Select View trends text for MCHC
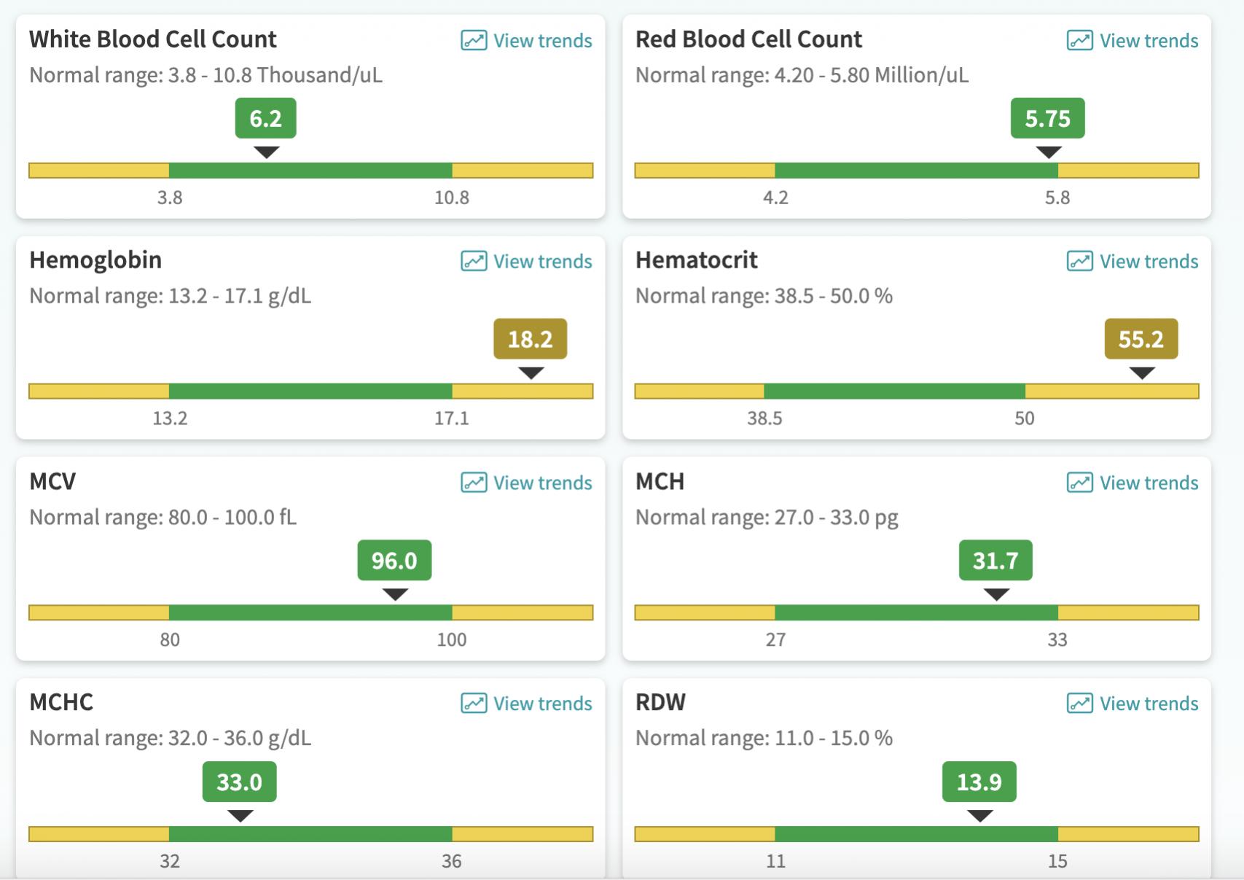Screen dimensions: 1244x880 [x=542, y=704]
